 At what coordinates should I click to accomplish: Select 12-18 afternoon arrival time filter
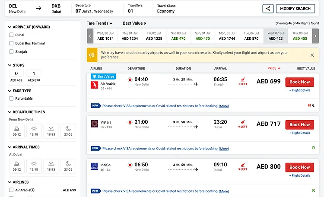pyautogui.click(x=34, y=166)
